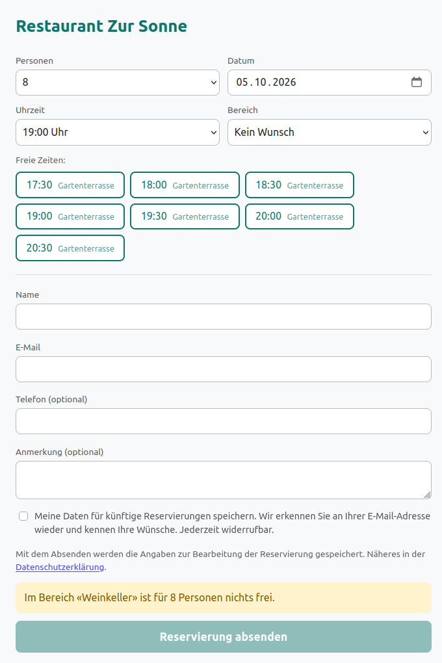The image size is (442, 663).
Task: Select the 20:30 Gartenterrasse time slot
Action: pyautogui.click(x=70, y=248)
